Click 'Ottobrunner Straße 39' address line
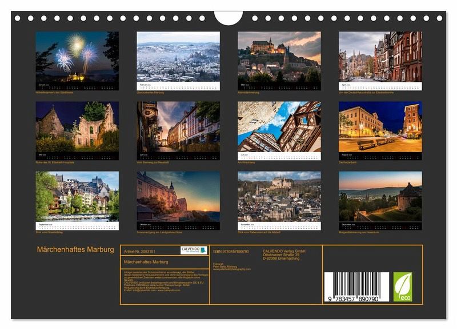The image size is (457, 330). click(281, 255)
